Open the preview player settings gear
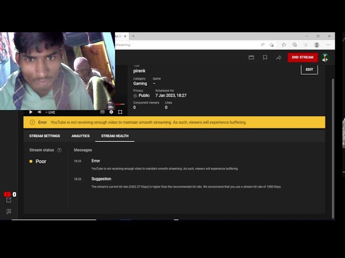Screen dimensions: 345x258 (111, 112)
